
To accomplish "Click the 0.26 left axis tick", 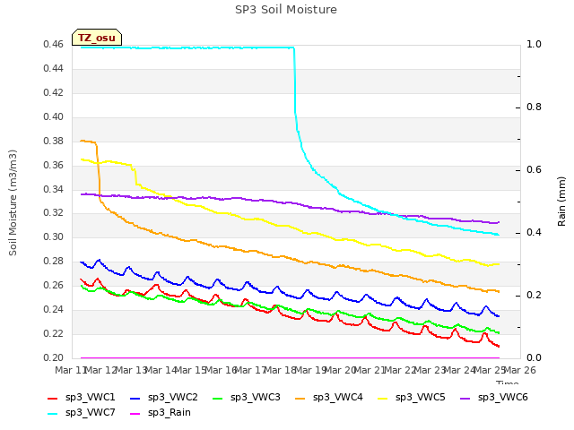I will point(54,286).
